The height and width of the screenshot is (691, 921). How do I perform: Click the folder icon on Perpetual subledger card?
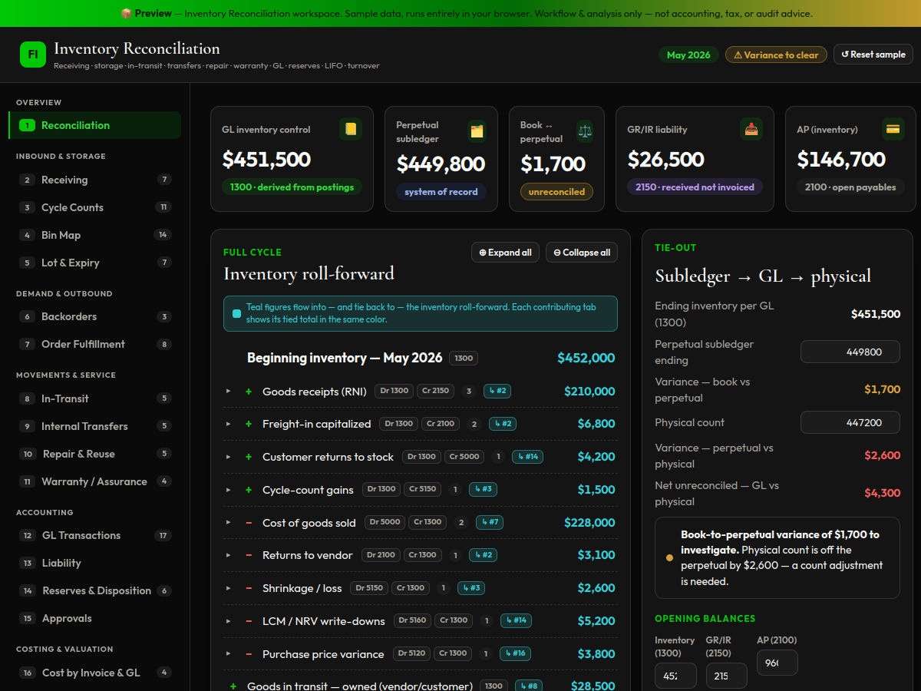[x=477, y=131]
